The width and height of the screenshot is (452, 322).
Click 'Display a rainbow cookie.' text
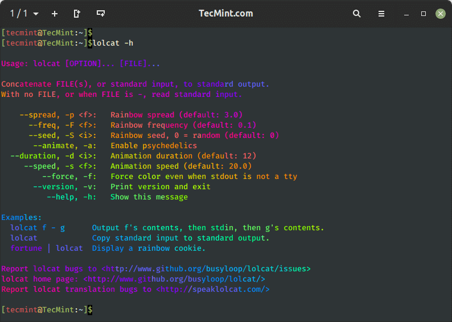149,248
